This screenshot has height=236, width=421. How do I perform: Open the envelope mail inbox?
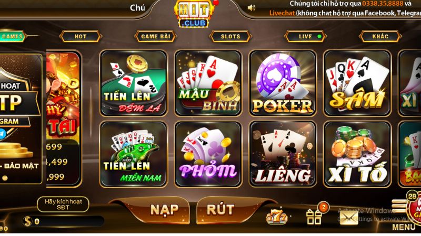349,217
